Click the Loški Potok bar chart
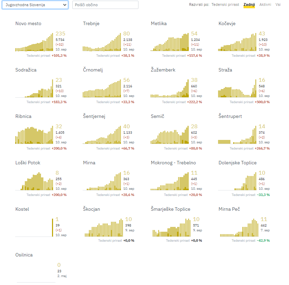289x285 pixels. (34, 181)
